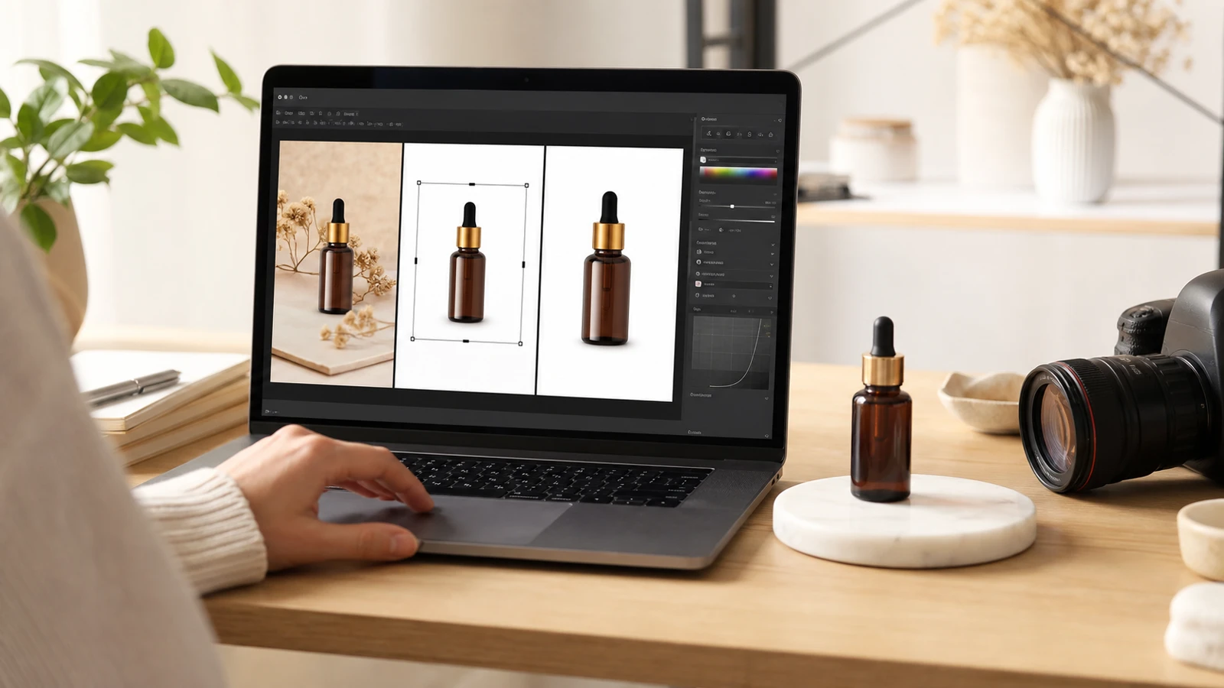Viewport: 1224px width, 688px height.
Task: Click the first icon in the upper toolbar row
Action: [278, 112]
